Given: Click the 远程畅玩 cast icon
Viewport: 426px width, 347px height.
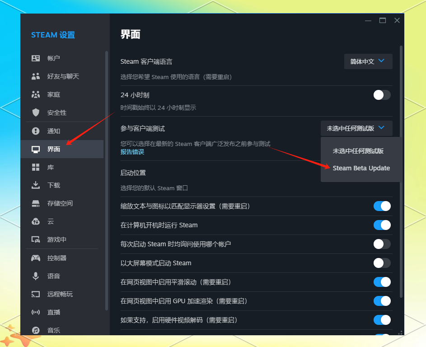Looking at the screenshot, I should (x=36, y=294).
